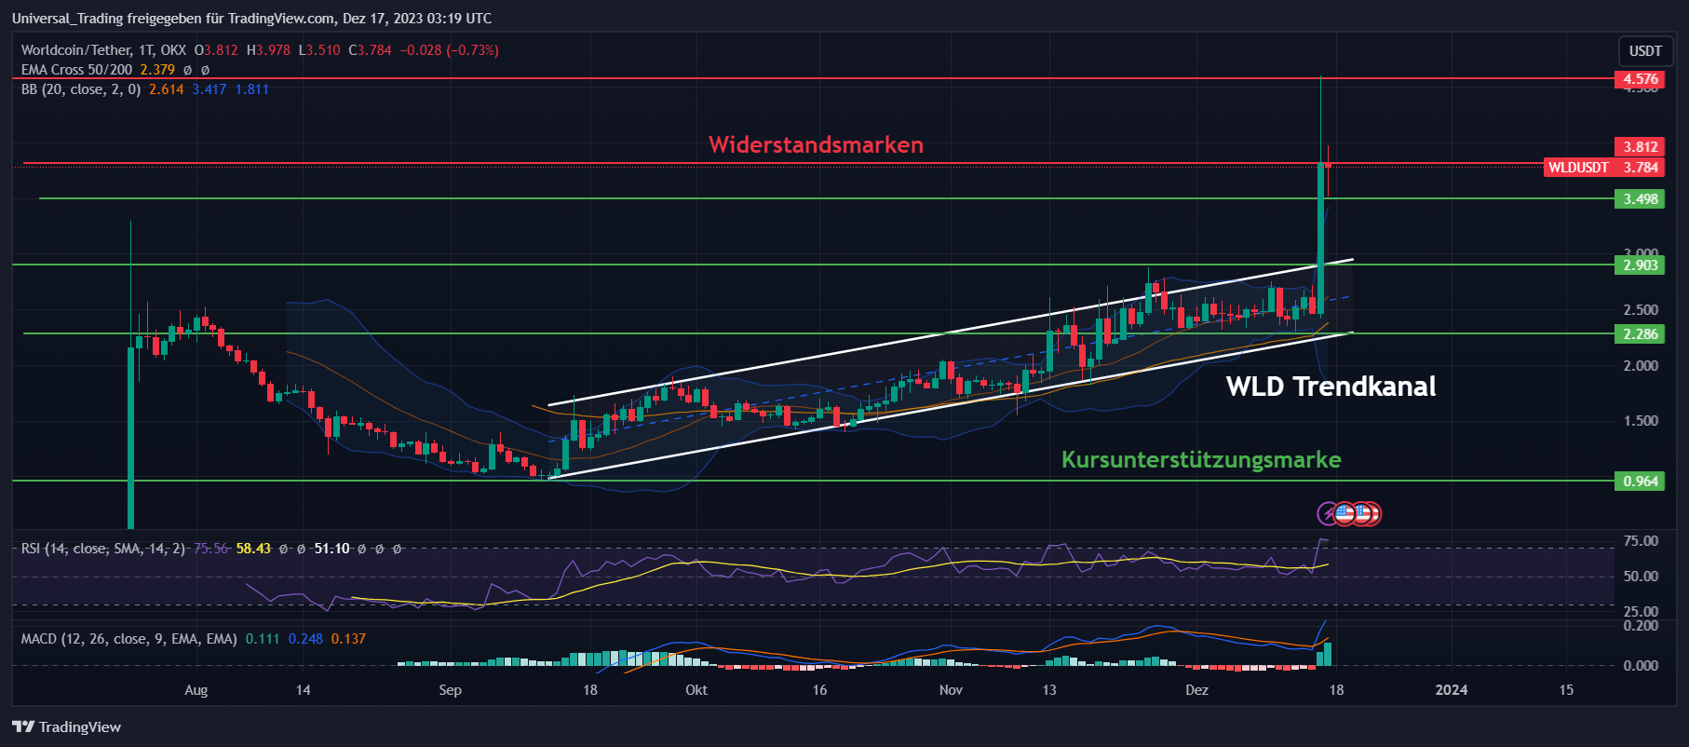
Task: Select the Widerstandsmarken text annotation
Action: (816, 144)
